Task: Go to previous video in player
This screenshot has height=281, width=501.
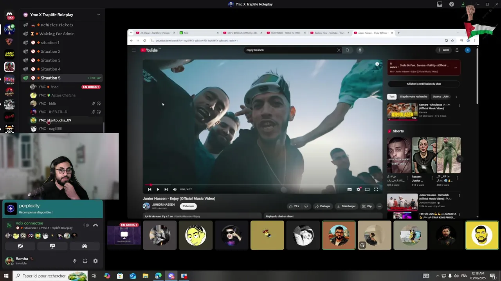Action: tap(150, 189)
